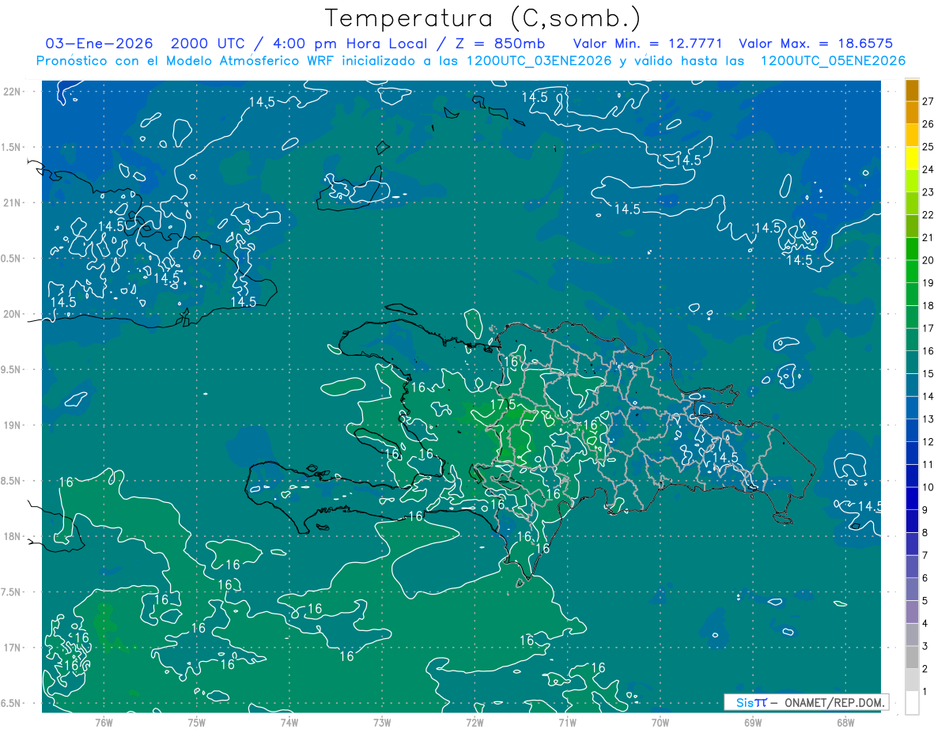The height and width of the screenshot is (733, 949).
Task: Select the '03-Ene-2026' date text
Action: pyautogui.click(x=100, y=43)
